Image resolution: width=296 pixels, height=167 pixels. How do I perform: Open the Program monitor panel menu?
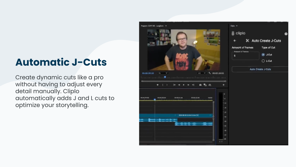click(x=166, y=26)
